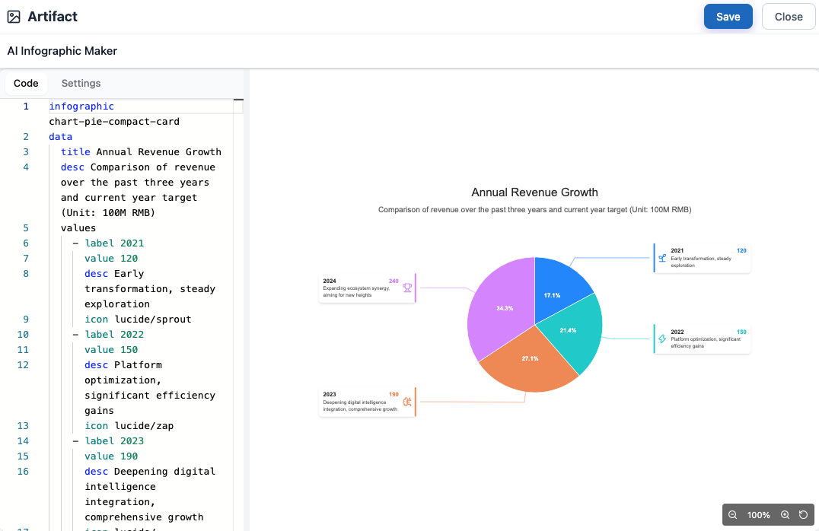Viewport: 819px width, 531px height.
Task: Select the purple 34.3% pie slice
Action: click(x=499, y=308)
